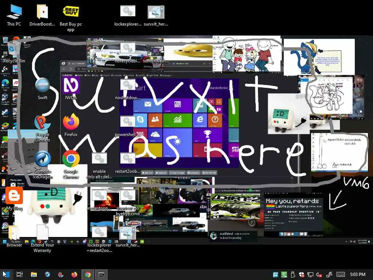Open Extend Your Warranty document
Viewport: 373px width, 280px height.
click(42, 239)
